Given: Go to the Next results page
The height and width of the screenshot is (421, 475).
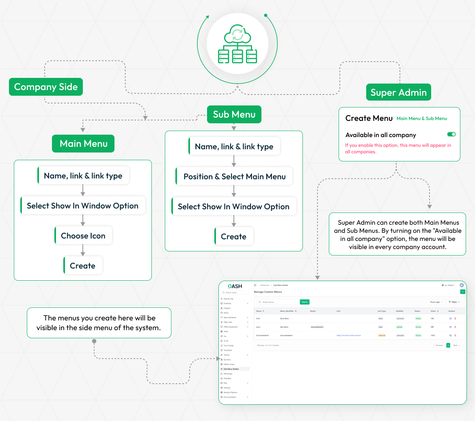Looking at the screenshot, I should [x=456, y=345].
